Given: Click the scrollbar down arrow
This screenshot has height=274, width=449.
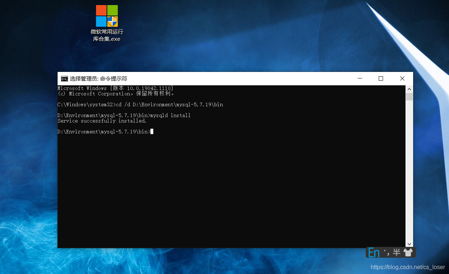Looking at the screenshot, I should click(x=409, y=244).
